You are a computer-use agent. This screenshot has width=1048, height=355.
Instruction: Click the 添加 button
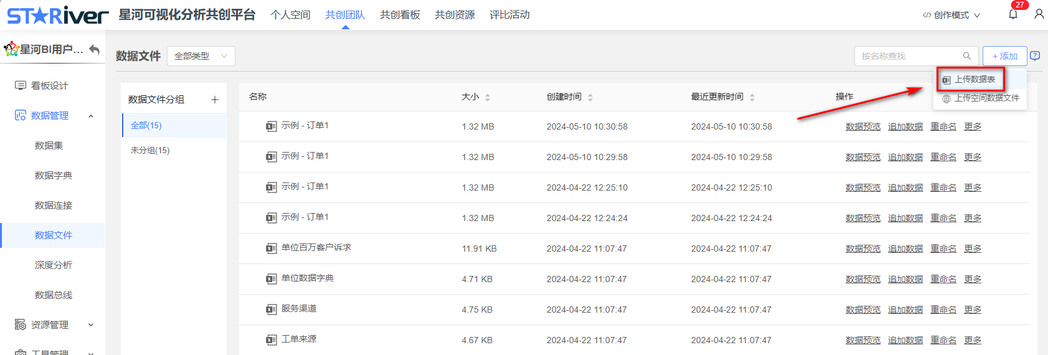[1004, 56]
